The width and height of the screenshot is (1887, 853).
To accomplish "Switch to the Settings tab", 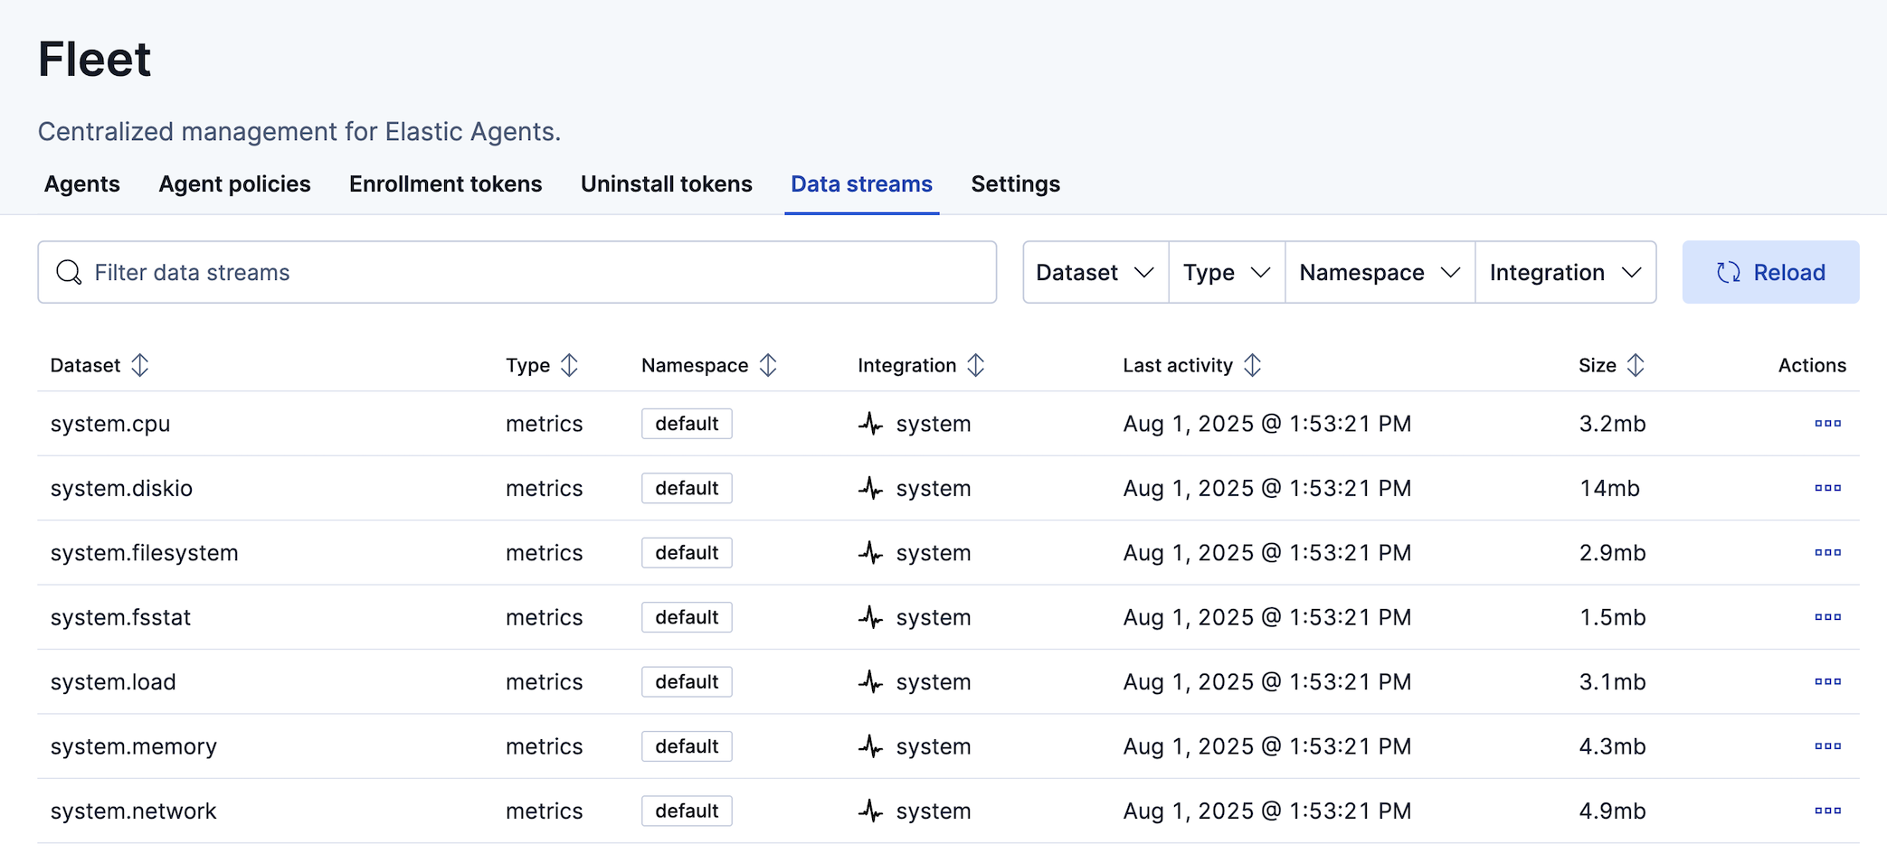I will coord(1015,183).
